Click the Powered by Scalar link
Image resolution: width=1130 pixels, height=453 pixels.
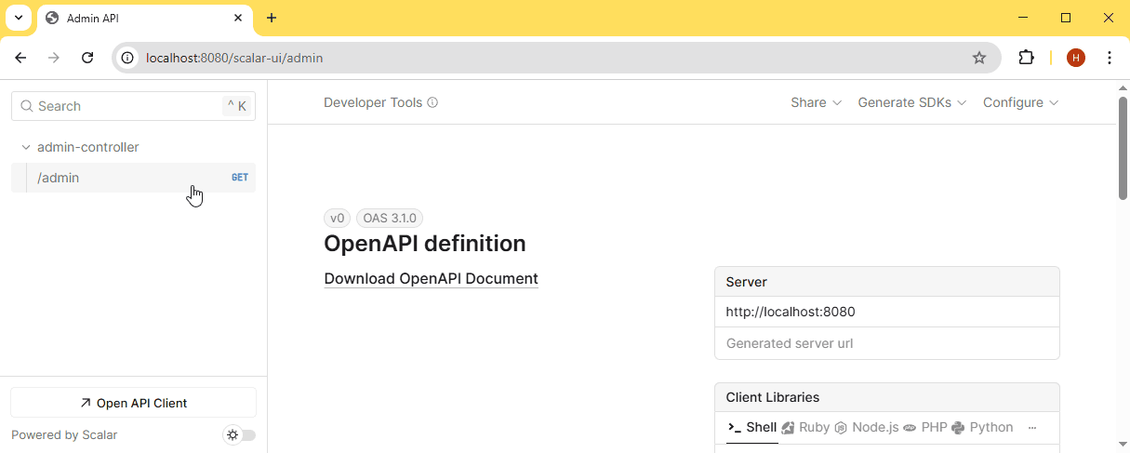click(64, 434)
